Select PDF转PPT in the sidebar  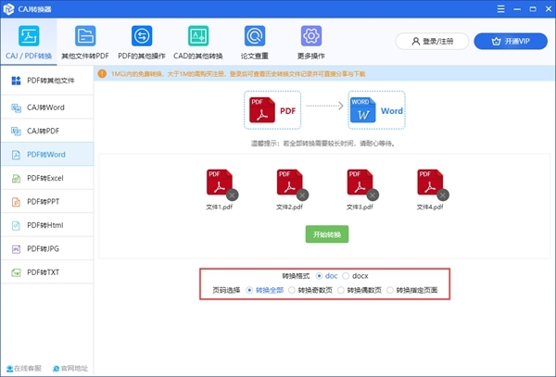pos(46,201)
